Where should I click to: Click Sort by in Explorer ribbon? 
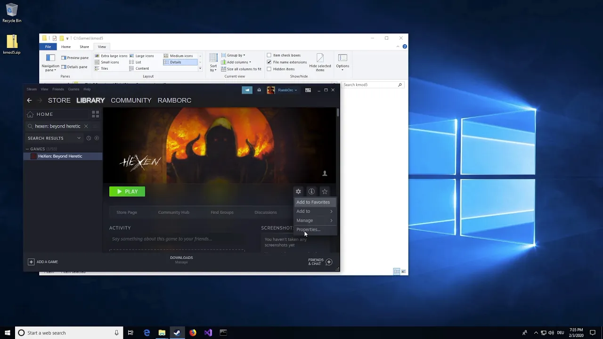coord(213,62)
